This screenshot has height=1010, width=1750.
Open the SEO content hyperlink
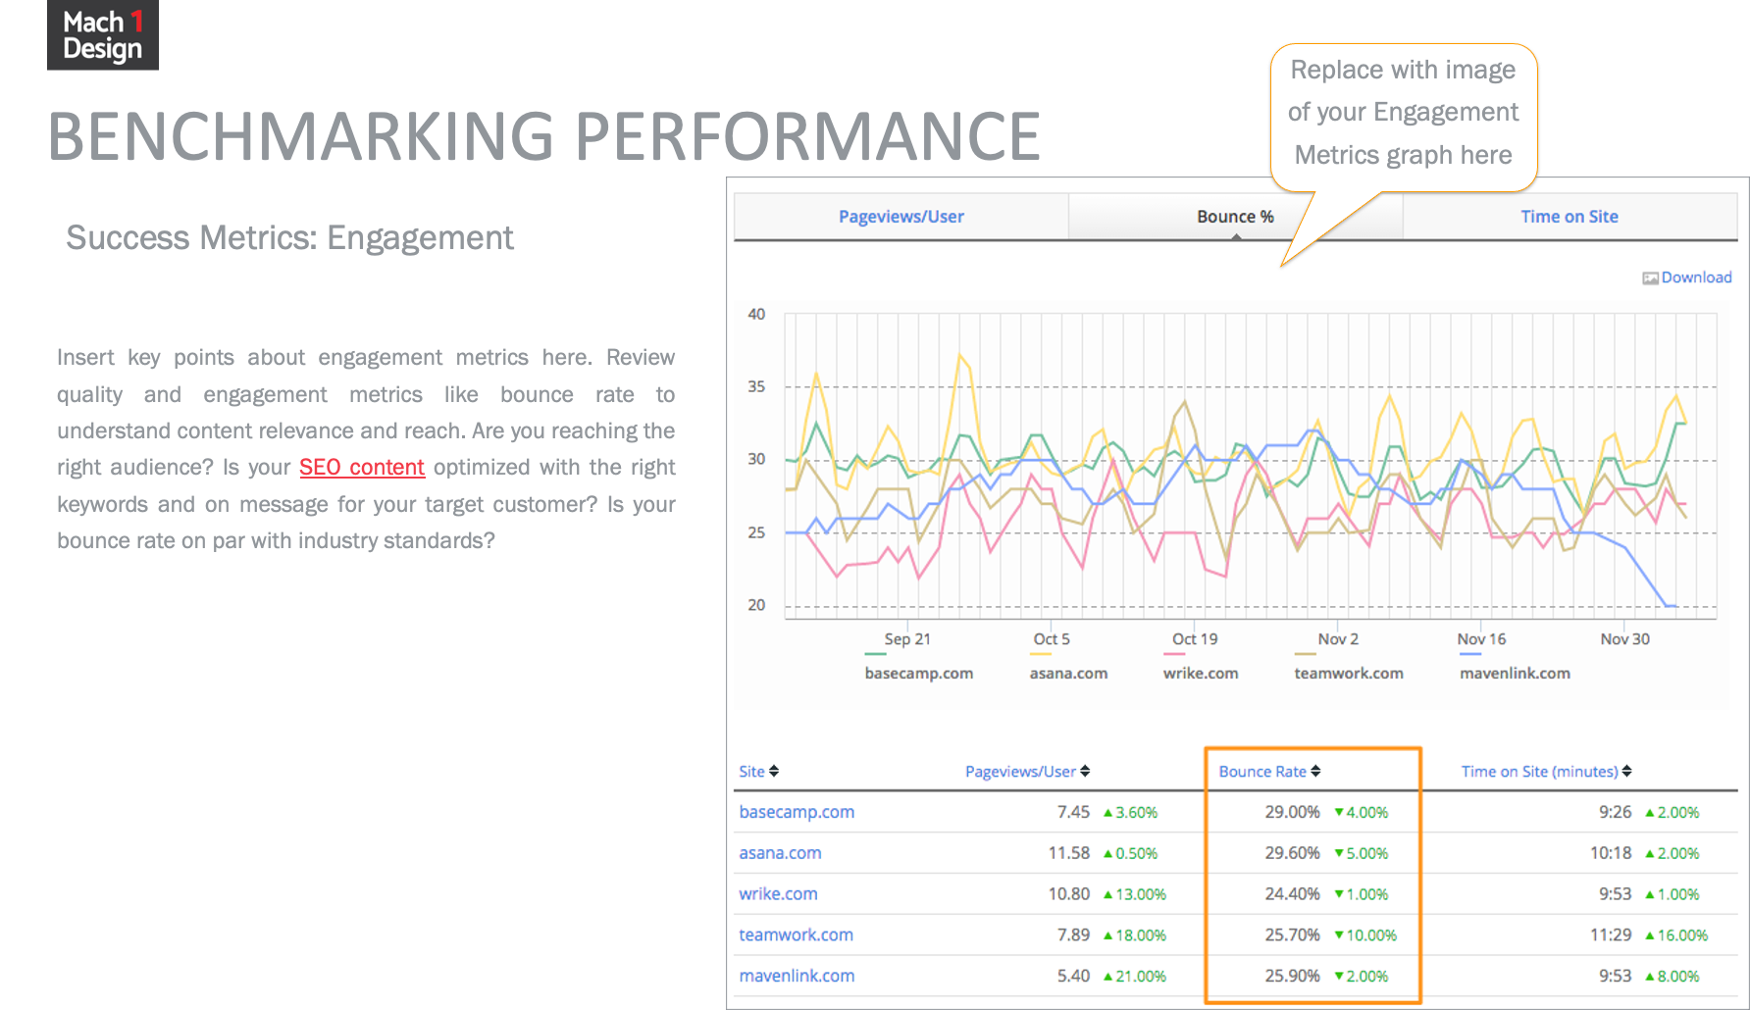pos(361,468)
